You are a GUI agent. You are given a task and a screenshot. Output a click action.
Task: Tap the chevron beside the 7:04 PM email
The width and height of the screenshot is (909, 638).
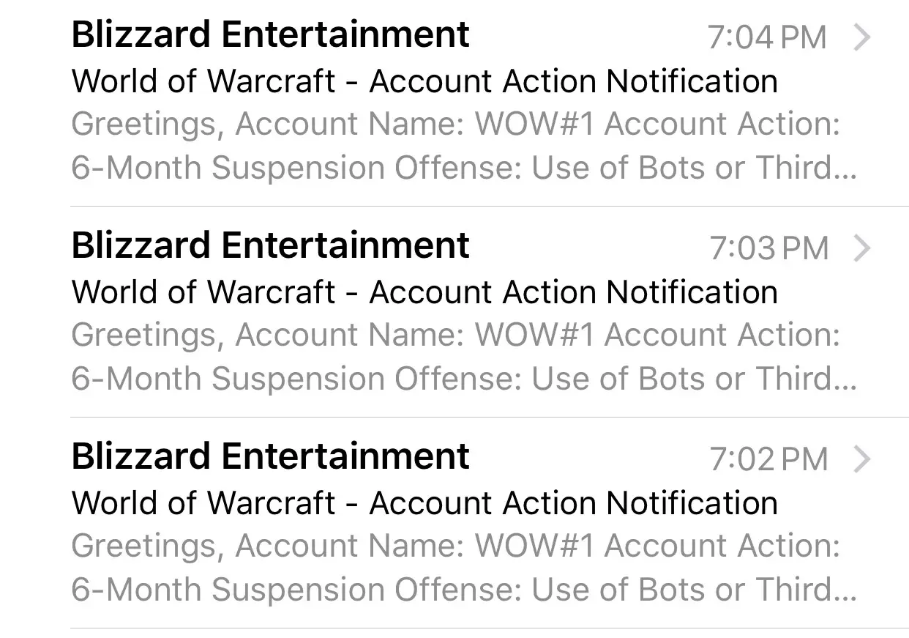(863, 37)
